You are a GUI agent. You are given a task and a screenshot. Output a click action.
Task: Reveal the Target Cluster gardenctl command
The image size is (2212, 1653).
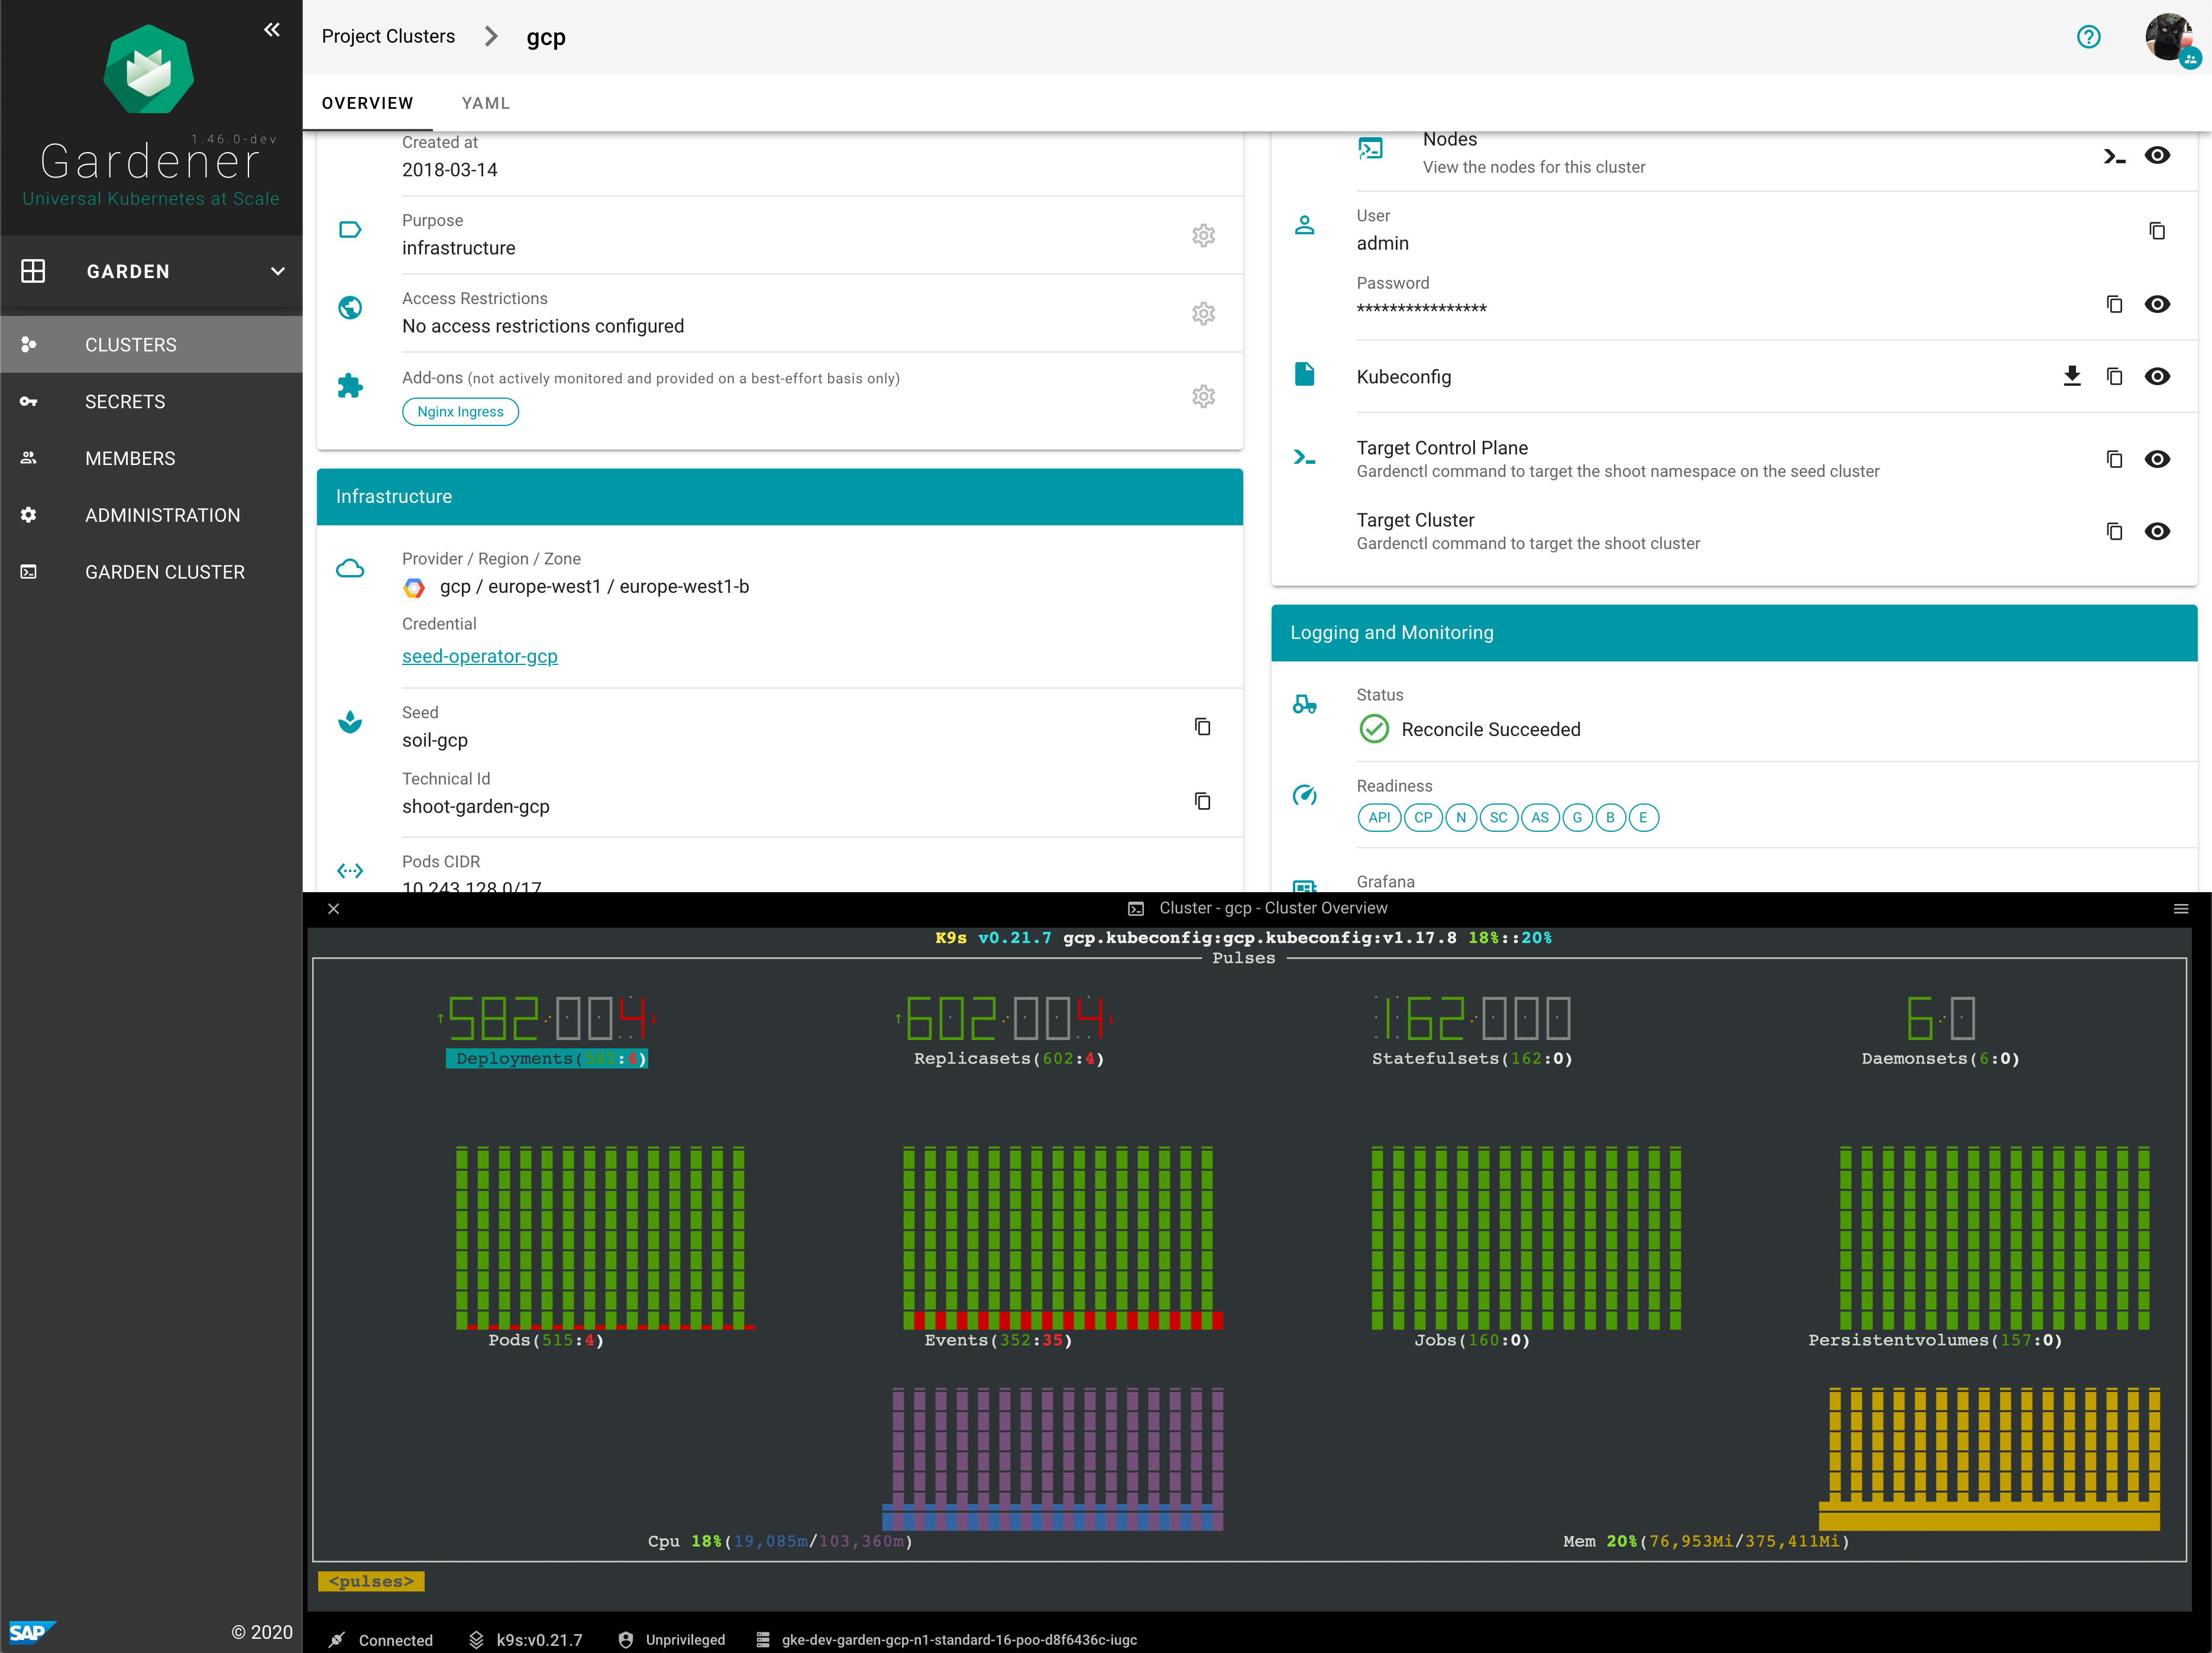[x=2157, y=530]
